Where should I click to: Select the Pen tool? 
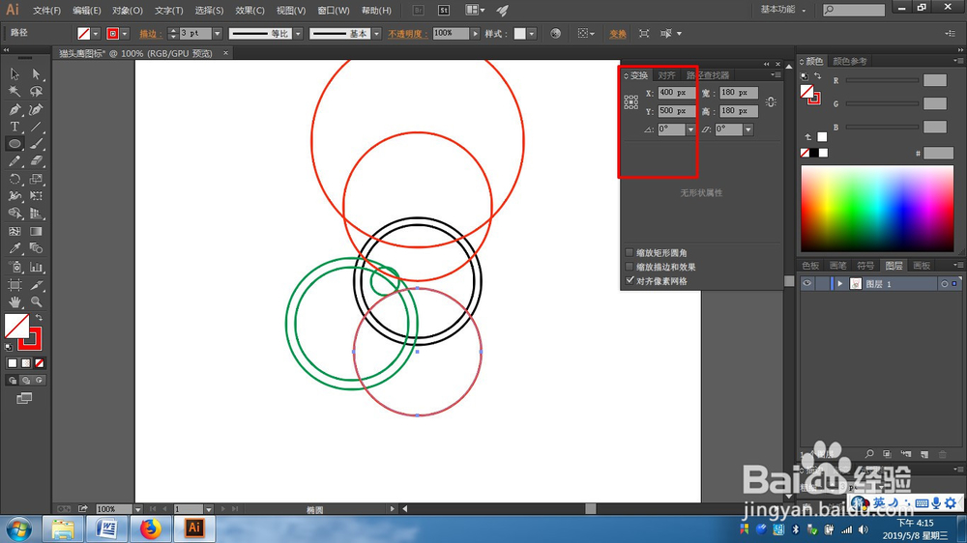coord(15,109)
